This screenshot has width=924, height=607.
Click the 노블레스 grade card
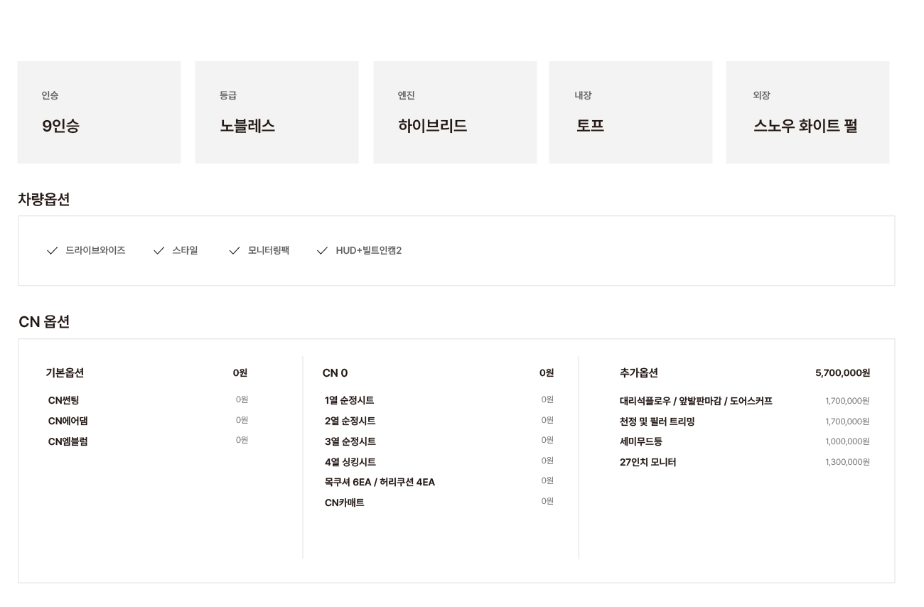coord(276,112)
